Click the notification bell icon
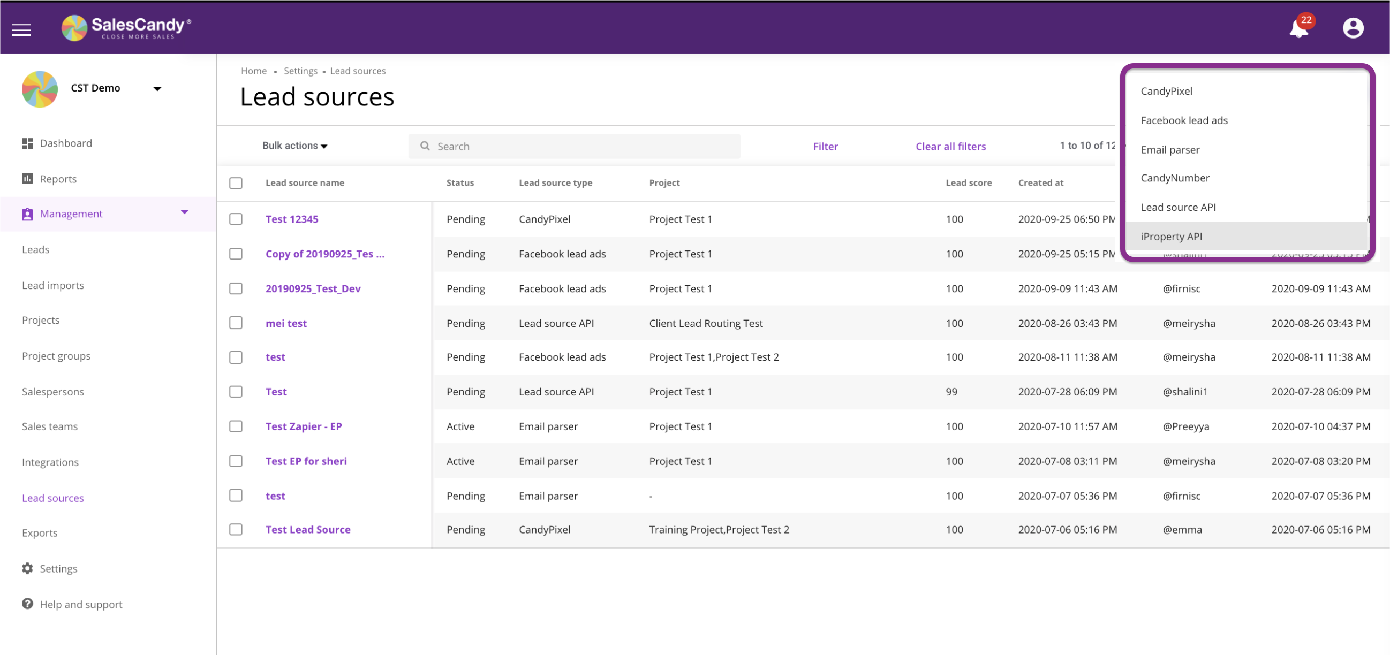Screen dimensions: 1390x655 (x=1298, y=28)
